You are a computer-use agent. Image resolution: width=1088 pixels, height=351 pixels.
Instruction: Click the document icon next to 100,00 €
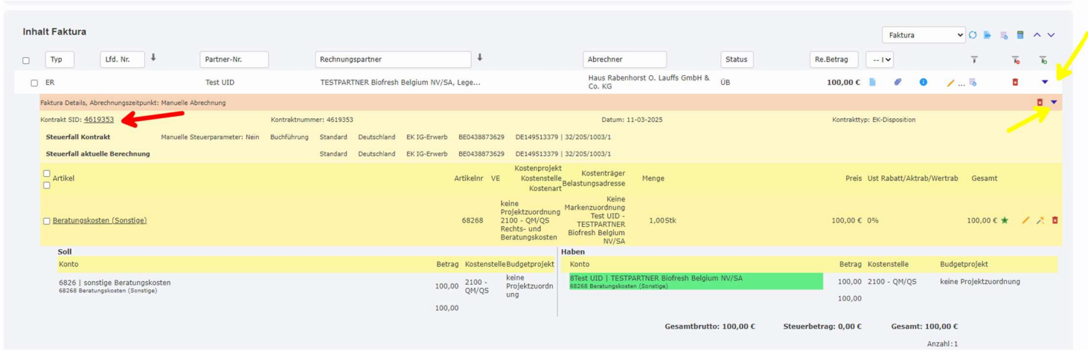tap(874, 83)
